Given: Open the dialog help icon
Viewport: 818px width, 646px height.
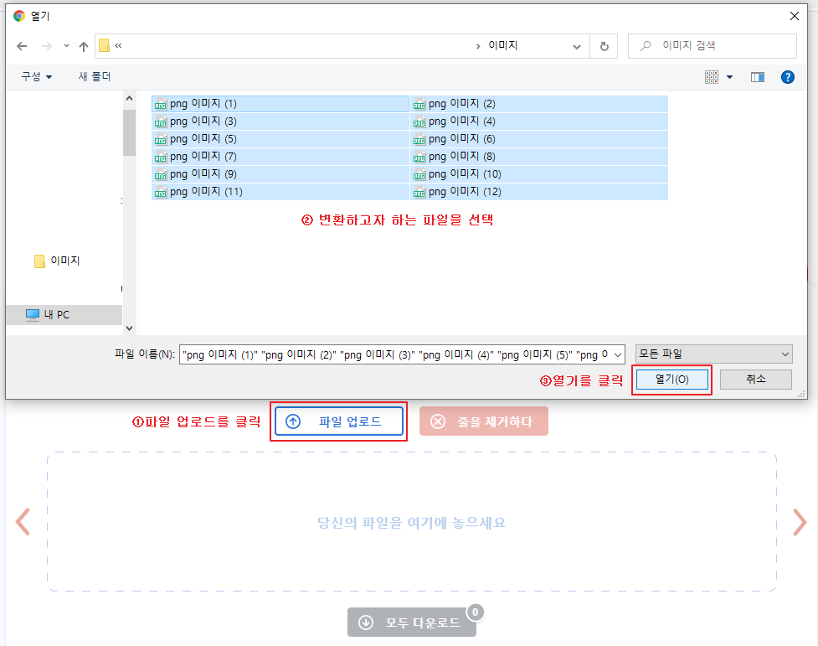Looking at the screenshot, I should (x=787, y=76).
